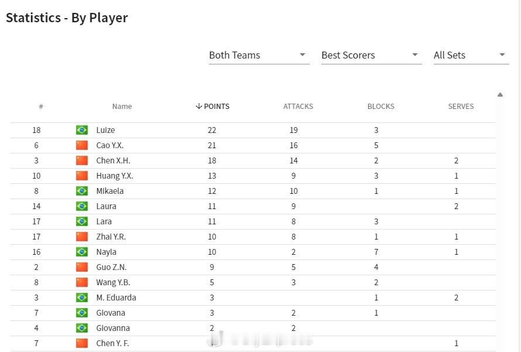Sort table by BLOCKS column

click(381, 107)
